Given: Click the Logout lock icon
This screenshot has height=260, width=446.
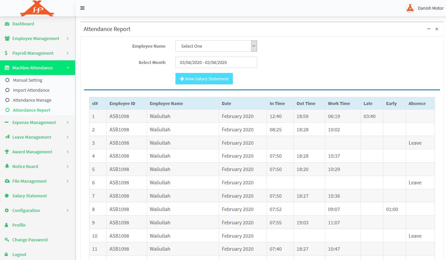Looking at the screenshot, I should coord(7,254).
